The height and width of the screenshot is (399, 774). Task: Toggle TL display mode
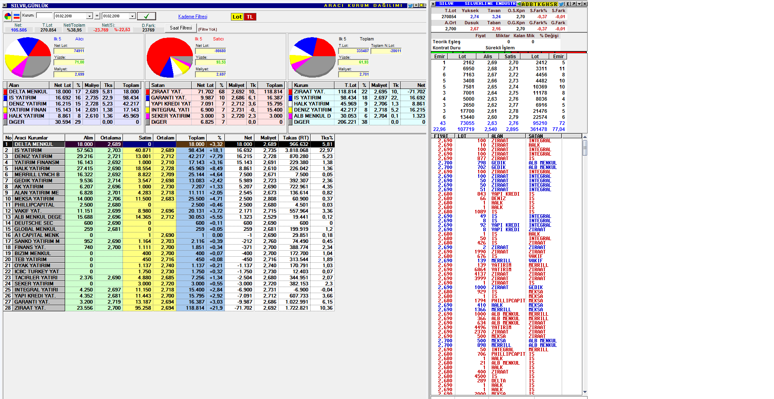click(x=250, y=17)
